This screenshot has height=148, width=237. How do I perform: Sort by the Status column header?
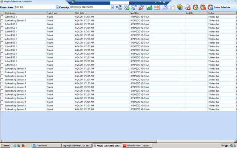pos(221,13)
